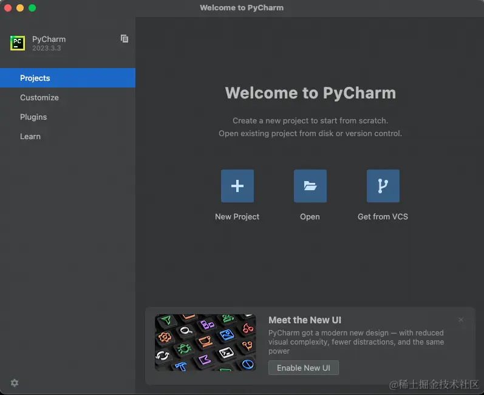
Task: Click the Welcome to PyCharm heading
Action: (310, 93)
